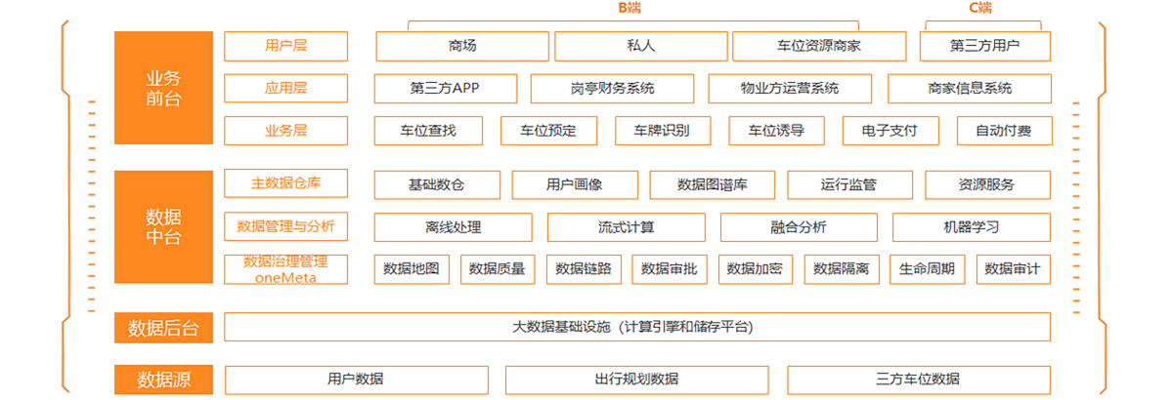Select the 三方车位数据 box
This screenshot has width=1173, height=400.
(919, 380)
